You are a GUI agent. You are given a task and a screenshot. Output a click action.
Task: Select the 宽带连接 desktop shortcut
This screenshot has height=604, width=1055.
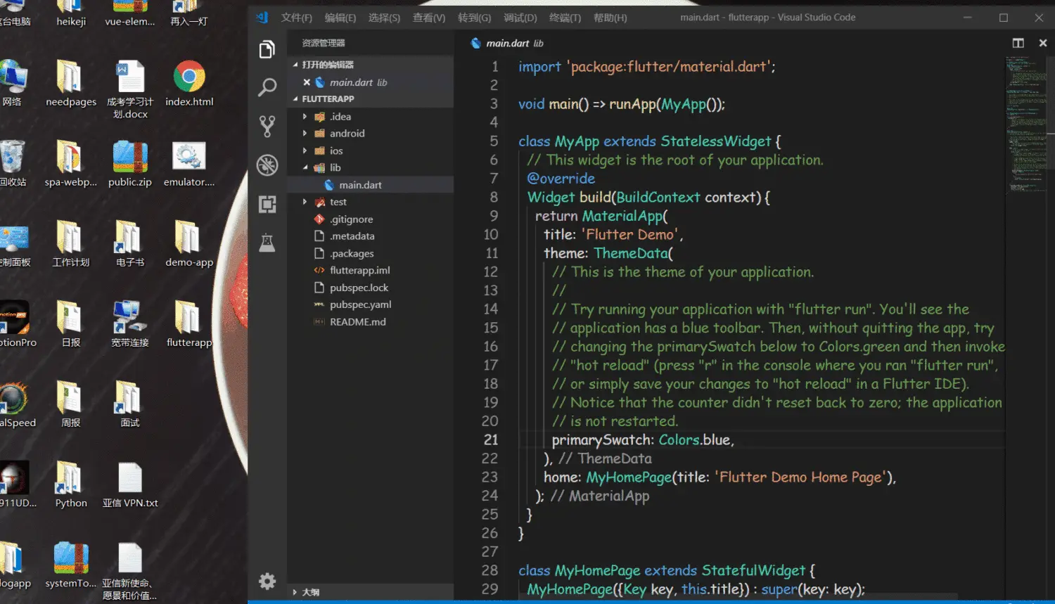tap(130, 324)
